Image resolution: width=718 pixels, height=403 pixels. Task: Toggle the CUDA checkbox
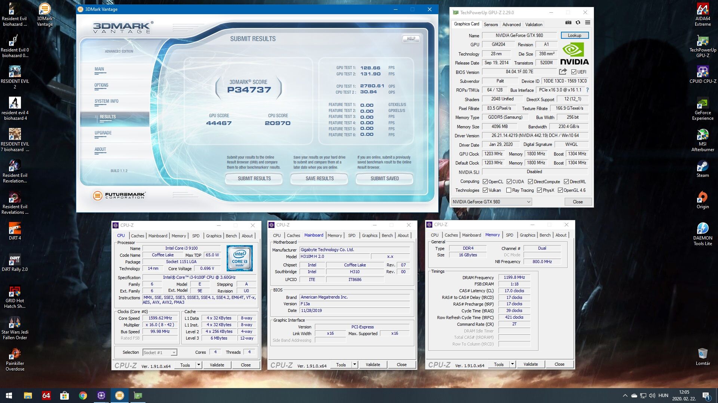tap(509, 182)
